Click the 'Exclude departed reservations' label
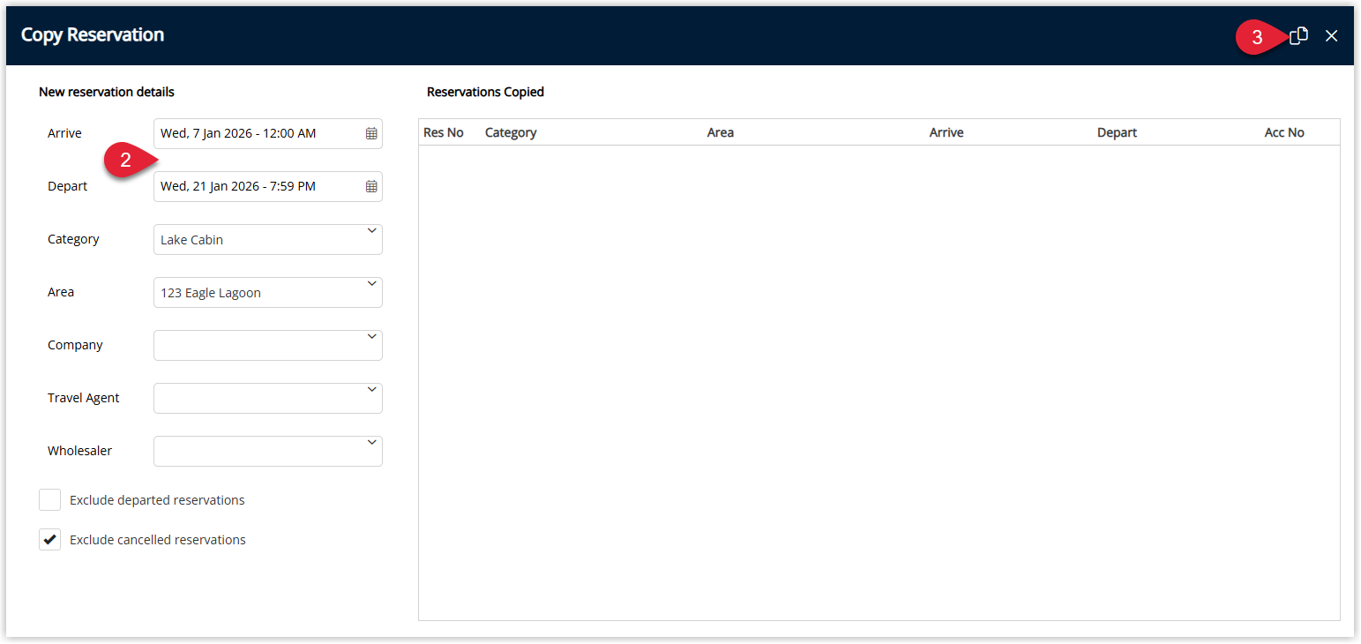Viewport: 1361px width, 644px height. click(157, 500)
